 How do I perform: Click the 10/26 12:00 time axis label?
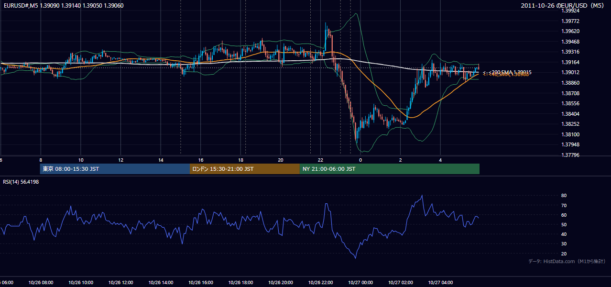pos(120,283)
